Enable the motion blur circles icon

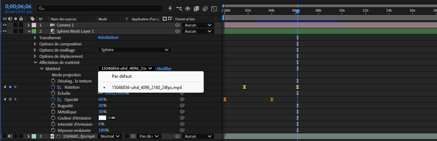tap(206, 9)
